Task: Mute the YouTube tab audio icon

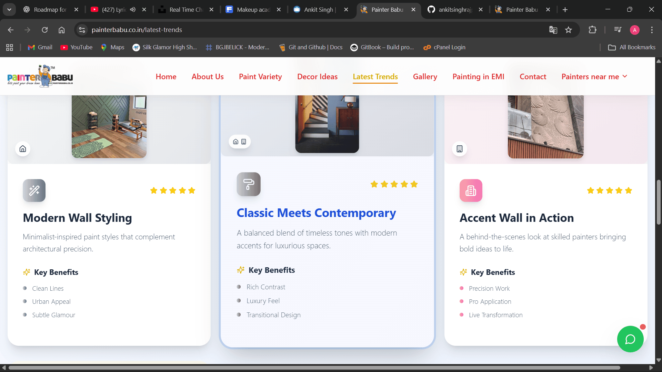Action: coord(133,10)
